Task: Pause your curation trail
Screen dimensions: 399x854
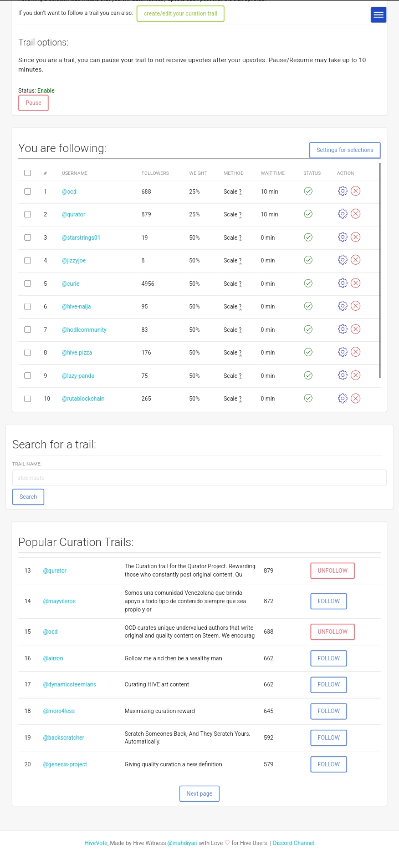Action: pyautogui.click(x=33, y=103)
